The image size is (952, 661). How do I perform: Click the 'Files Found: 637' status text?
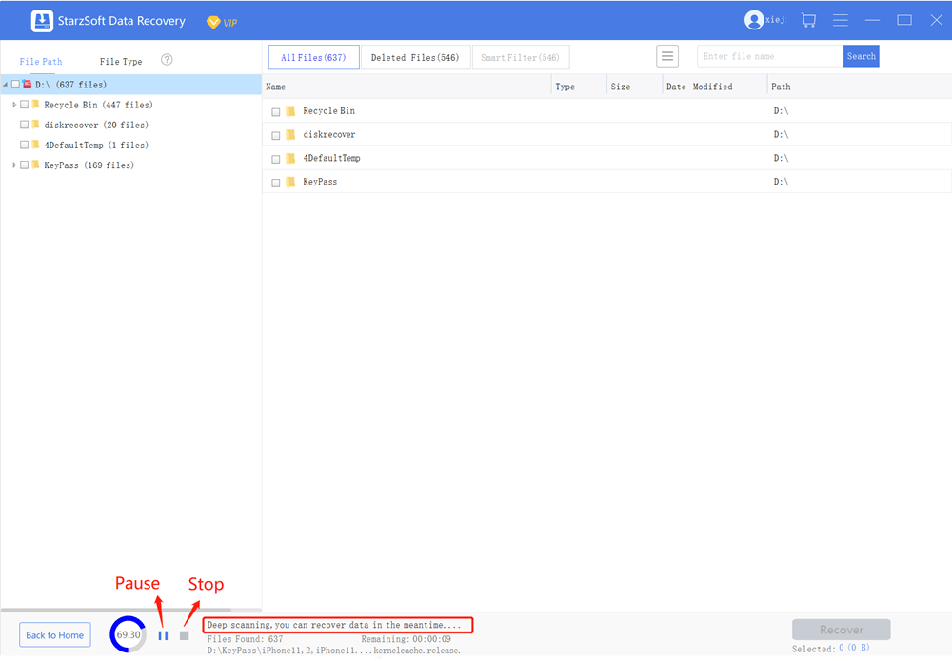245,638
